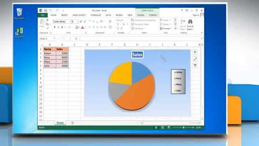Switch to Normal view in status bar
This screenshot has height=146, width=259.
coord(156,127)
